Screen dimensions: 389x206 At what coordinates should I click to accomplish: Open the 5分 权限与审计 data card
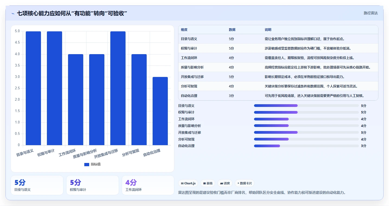pyautogui.click(x=92, y=185)
